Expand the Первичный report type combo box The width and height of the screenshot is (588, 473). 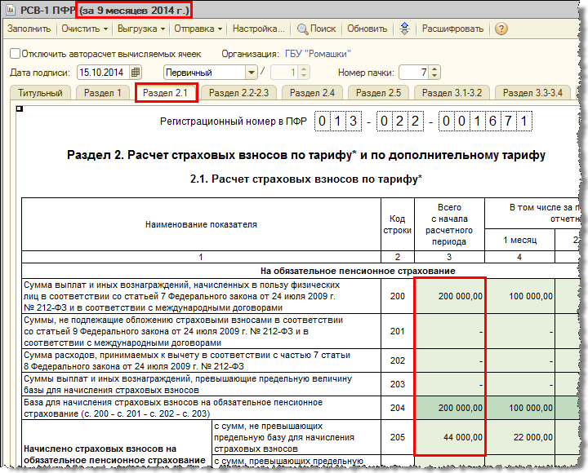point(251,73)
